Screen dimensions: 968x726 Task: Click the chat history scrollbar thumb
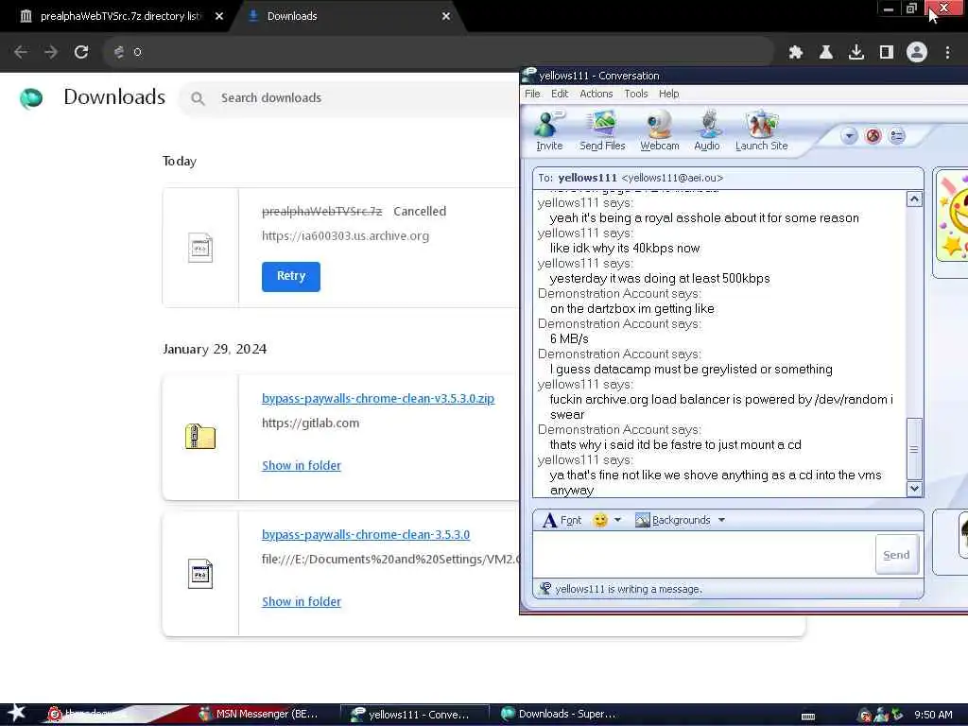914,449
